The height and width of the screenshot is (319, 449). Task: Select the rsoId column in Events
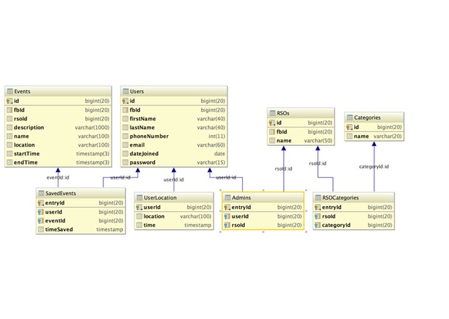[x=58, y=119]
